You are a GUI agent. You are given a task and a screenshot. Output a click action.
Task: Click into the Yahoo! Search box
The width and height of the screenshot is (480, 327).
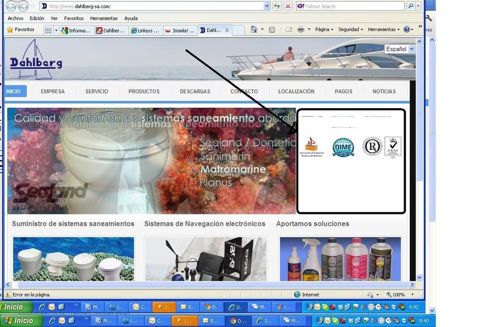350,6
